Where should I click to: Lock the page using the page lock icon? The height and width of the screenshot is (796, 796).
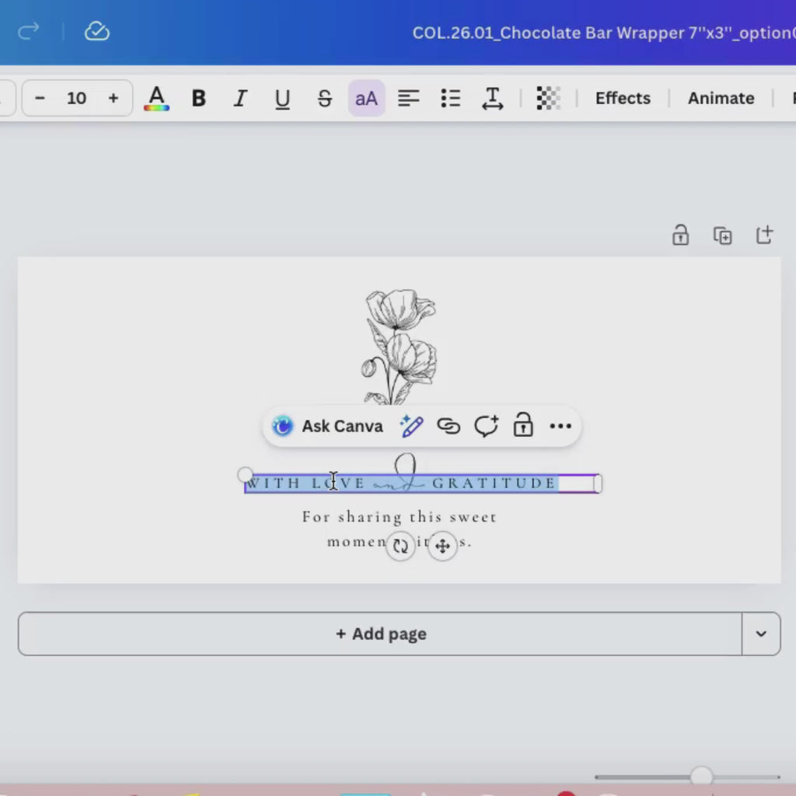point(680,235)
